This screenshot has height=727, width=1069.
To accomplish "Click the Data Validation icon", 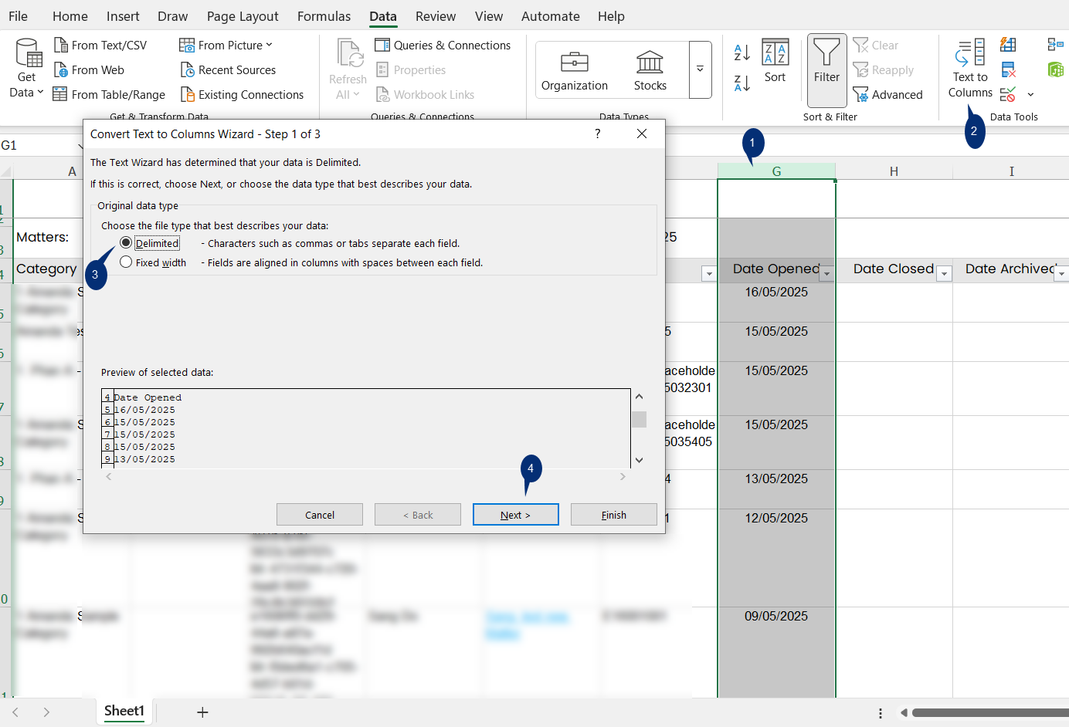I will [x=1008, y=95].
